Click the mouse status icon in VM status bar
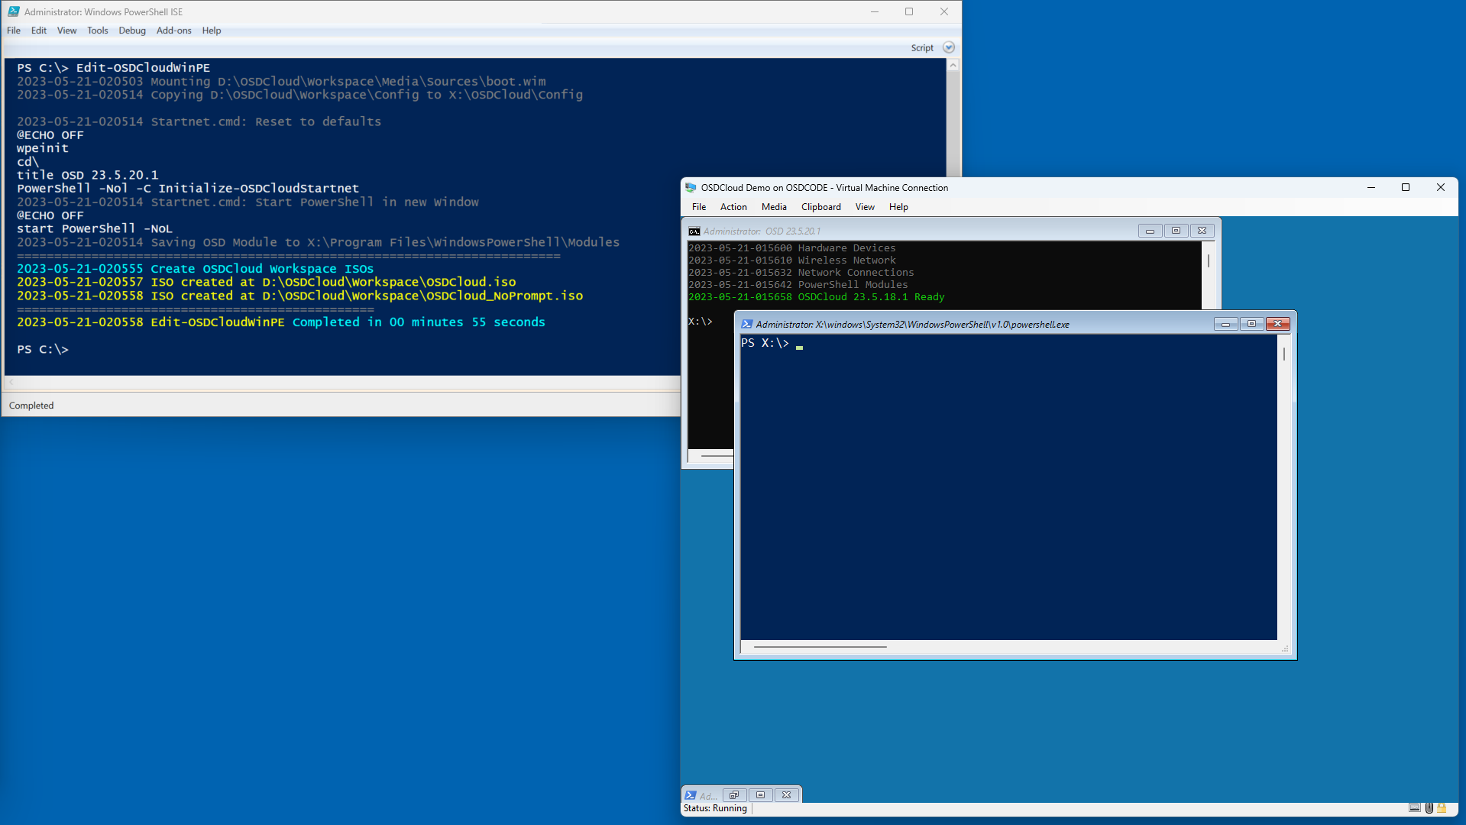Image resolution: width=1466 pixels, height=825 pixels. click(x=1429, y=807)
